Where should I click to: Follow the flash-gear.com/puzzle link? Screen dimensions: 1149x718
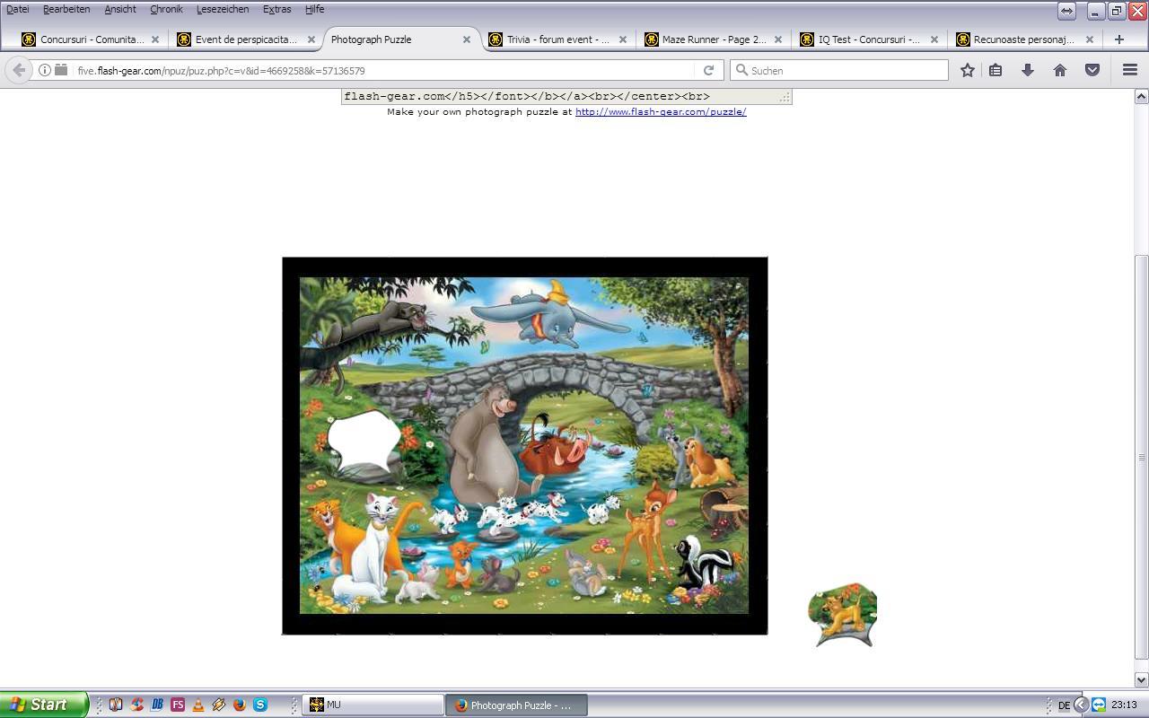pos(661,112)
